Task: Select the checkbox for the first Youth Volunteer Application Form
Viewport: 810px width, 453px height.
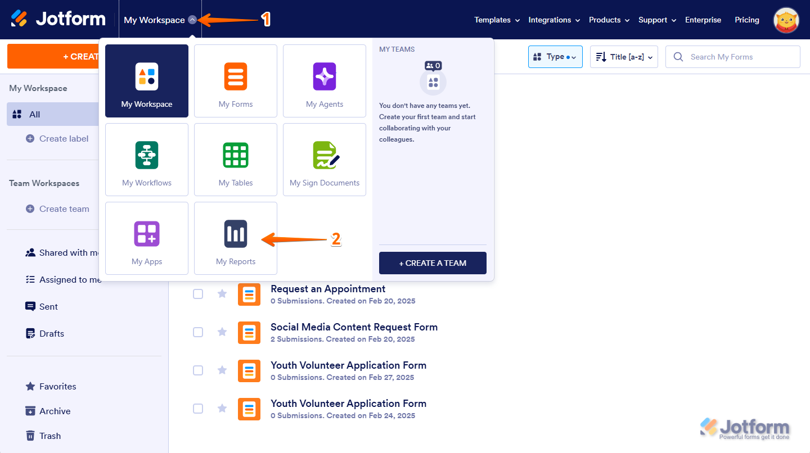Action: pos(198,370)
